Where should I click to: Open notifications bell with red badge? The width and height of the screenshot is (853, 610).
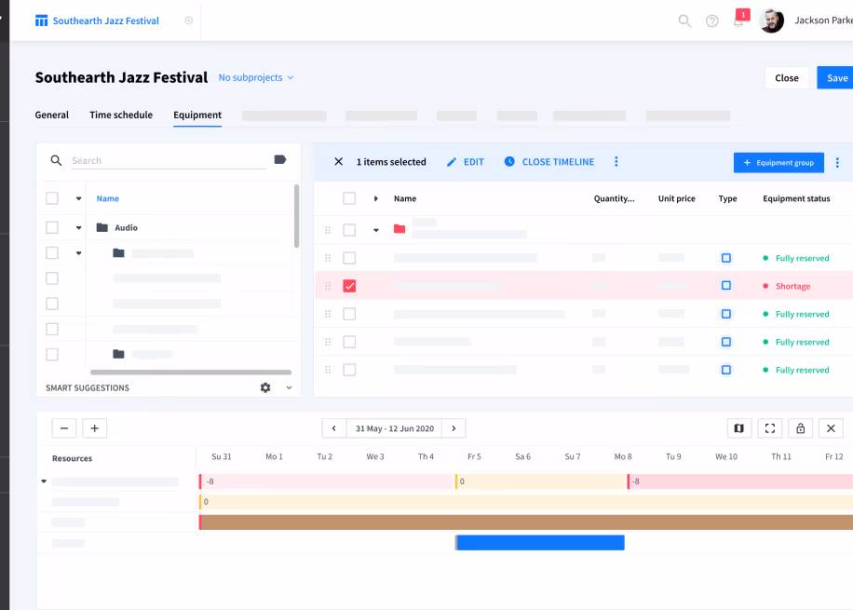coord(738,20)
